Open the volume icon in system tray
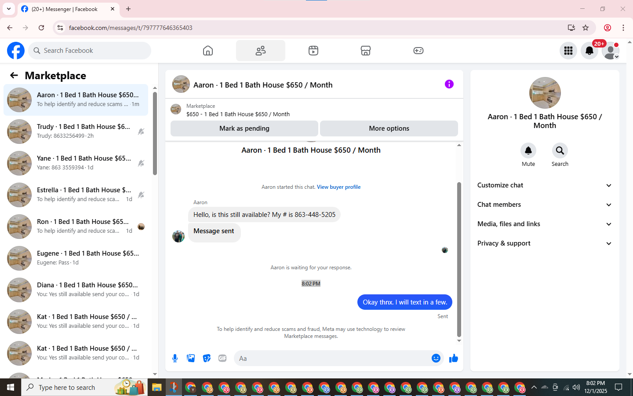Viewport: 633px width, 396px height. [576, 387]
